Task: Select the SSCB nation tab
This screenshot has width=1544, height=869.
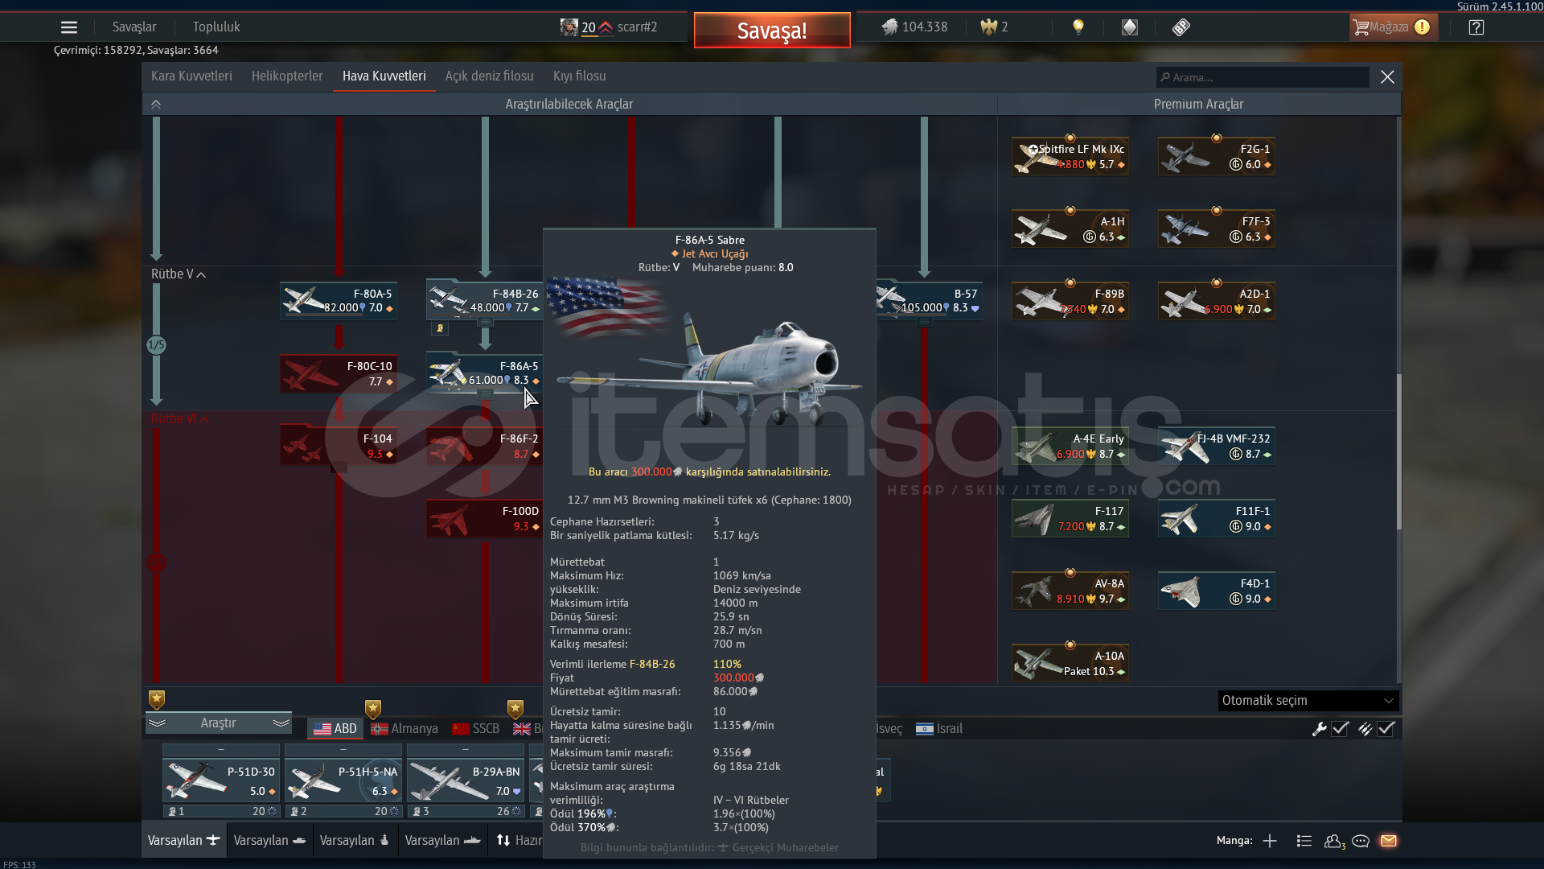Action: 476,729
